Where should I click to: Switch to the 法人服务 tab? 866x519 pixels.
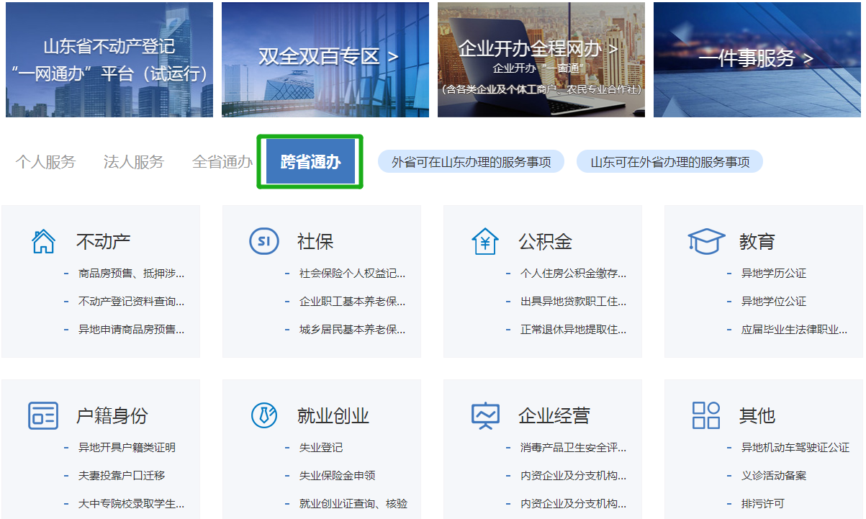coord(134,162)
